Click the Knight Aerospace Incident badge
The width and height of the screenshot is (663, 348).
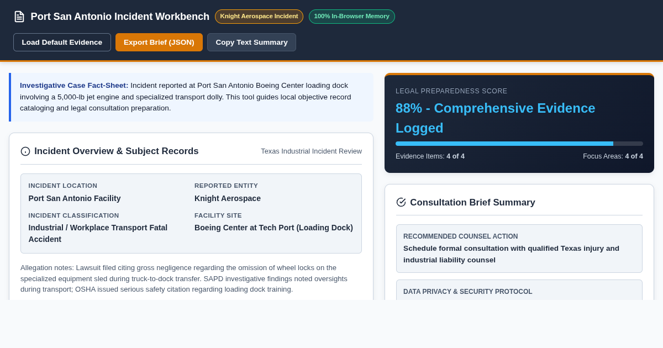click(x=259, y=17)
